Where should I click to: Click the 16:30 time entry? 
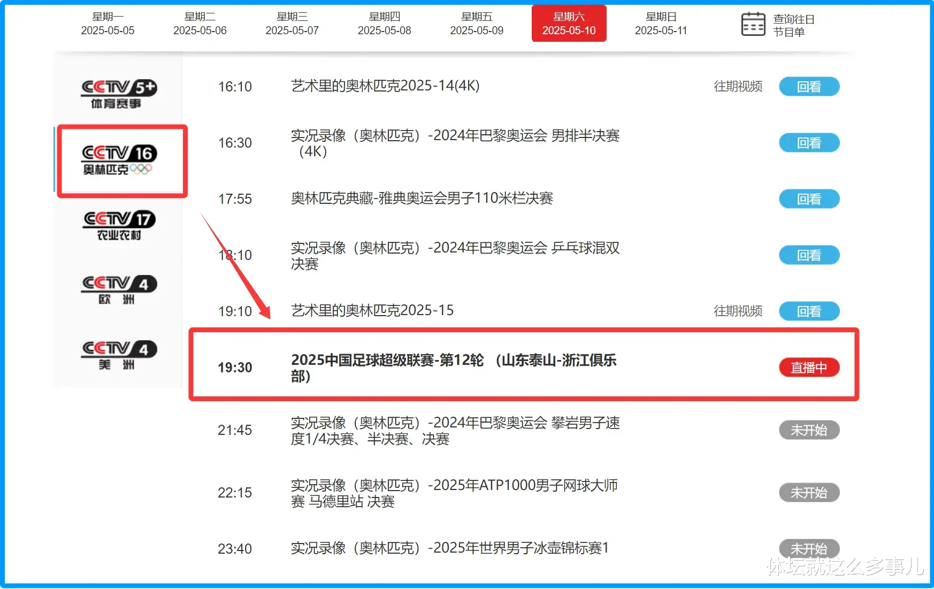pyautogui.click(x=235, y=143)
